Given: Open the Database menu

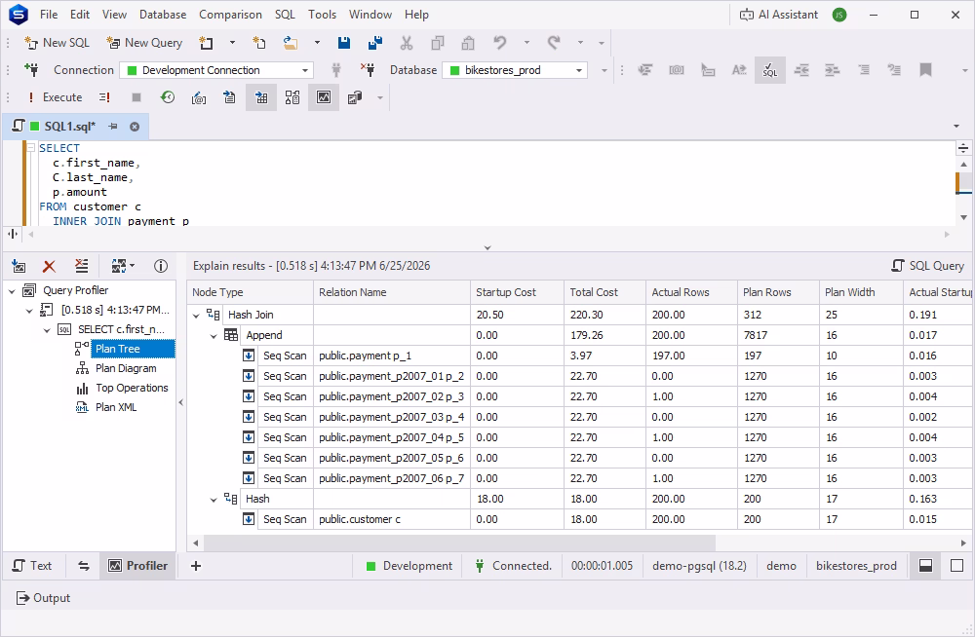Looking at the screenshot, I should tap(162, 15).
